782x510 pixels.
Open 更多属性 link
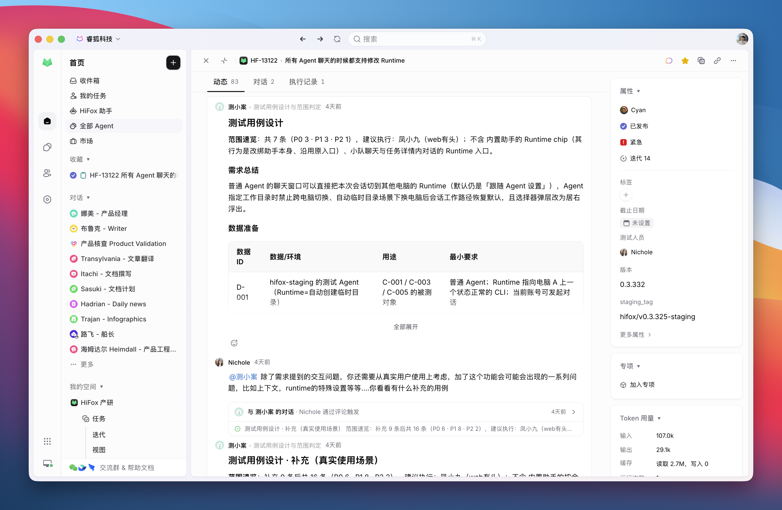(635, 335)
